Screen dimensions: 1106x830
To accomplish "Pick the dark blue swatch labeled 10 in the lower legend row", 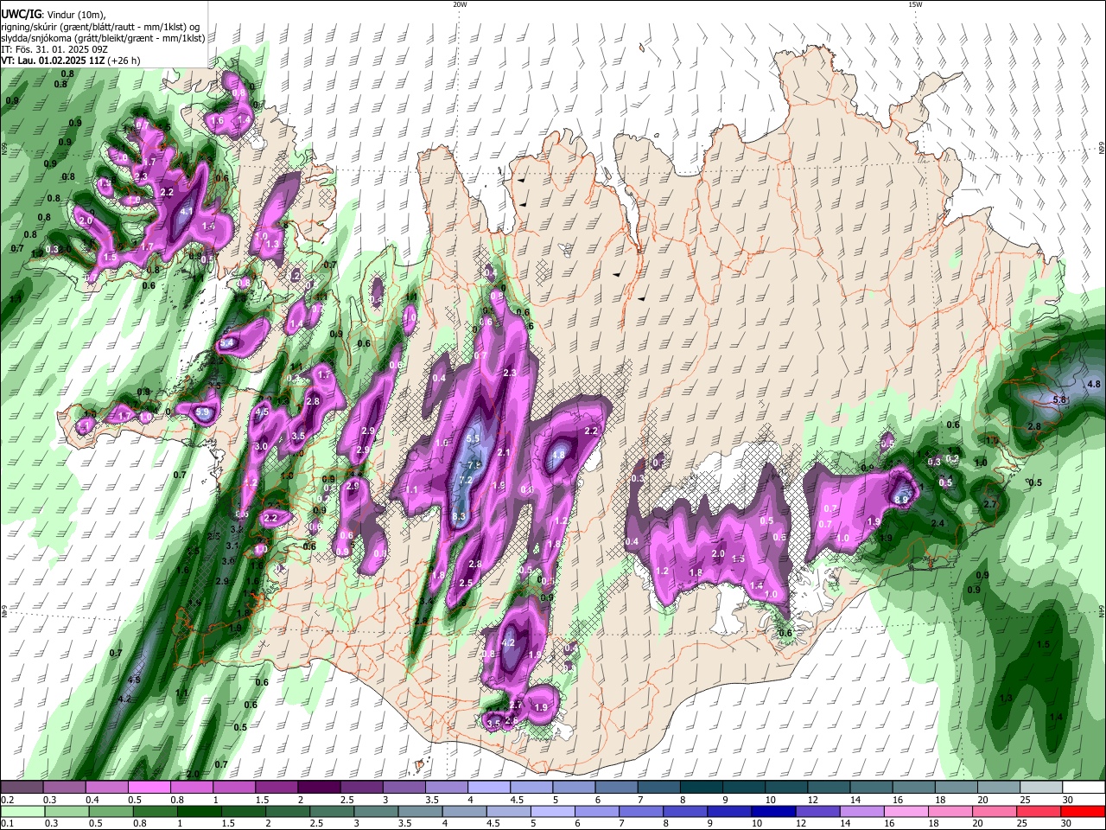I will pos(773,812).
